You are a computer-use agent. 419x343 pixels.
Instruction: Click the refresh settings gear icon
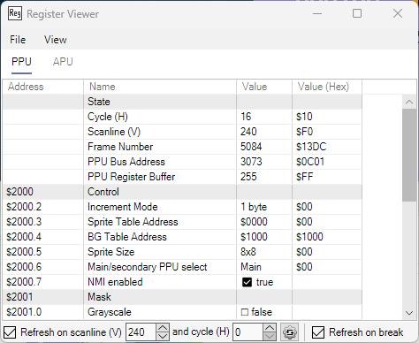[x=289, y=332]
